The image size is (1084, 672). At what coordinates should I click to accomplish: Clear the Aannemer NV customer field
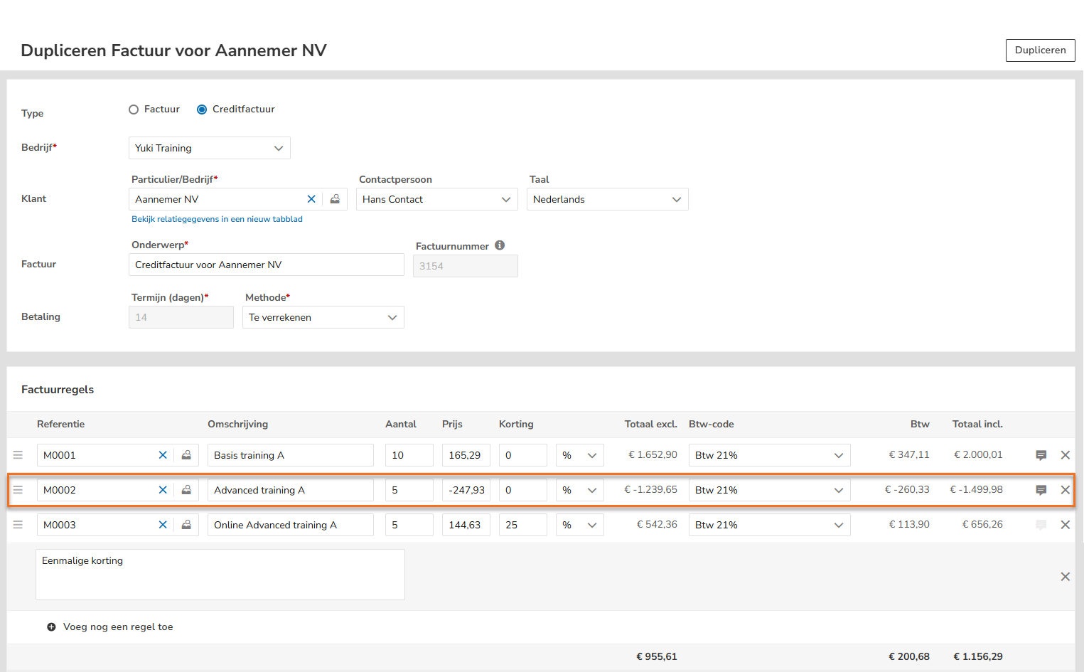click(x=311, y=199)
